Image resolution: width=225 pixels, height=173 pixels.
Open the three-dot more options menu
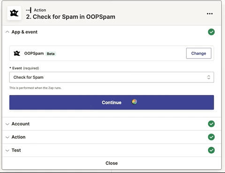click(210, 14)
